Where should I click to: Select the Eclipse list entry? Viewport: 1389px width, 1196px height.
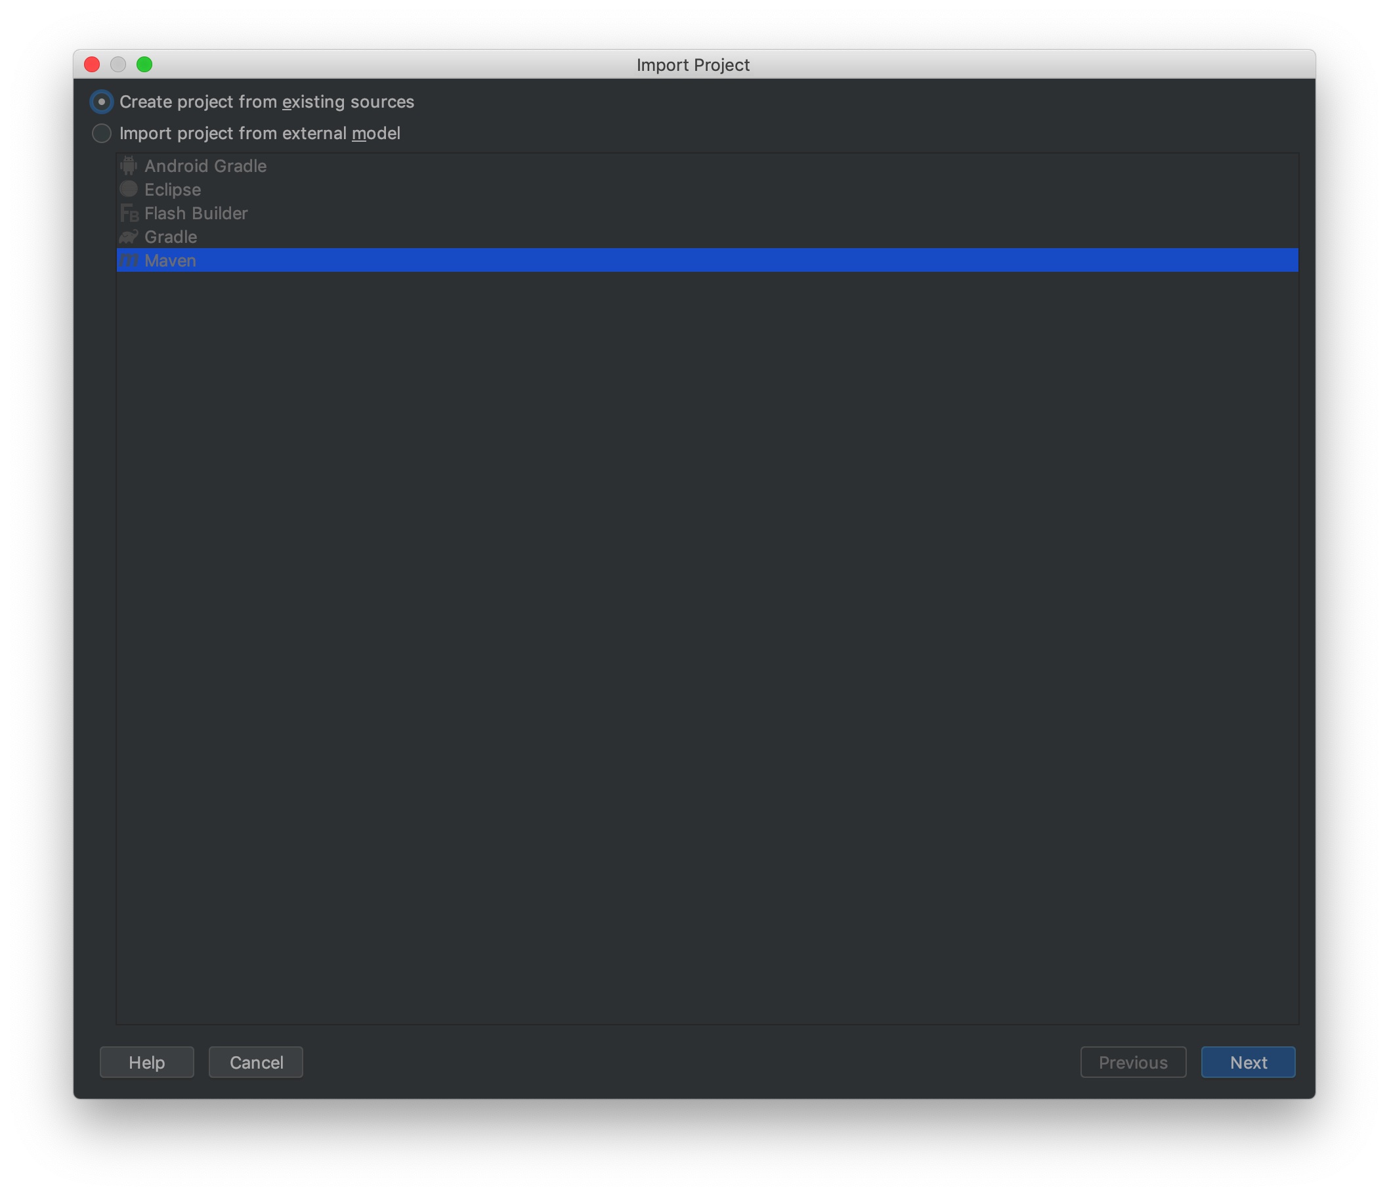[x=172, y=190]
